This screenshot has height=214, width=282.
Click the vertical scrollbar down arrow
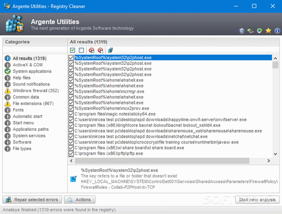(x=275, y=154)
